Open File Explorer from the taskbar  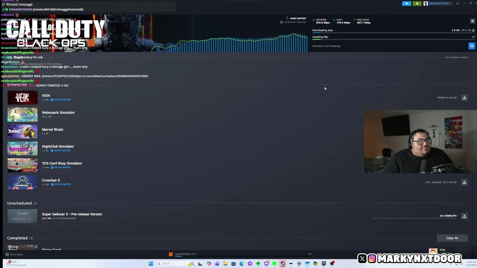tap(225, 264)
